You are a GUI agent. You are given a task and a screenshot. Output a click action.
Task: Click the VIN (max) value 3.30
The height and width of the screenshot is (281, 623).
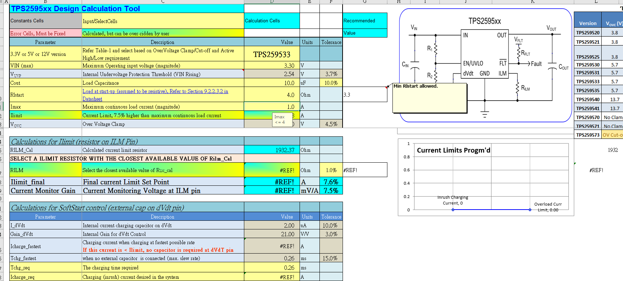click(x=272, y=66)
